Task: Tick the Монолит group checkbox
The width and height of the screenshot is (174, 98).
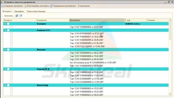Action: tap(8, 50)
